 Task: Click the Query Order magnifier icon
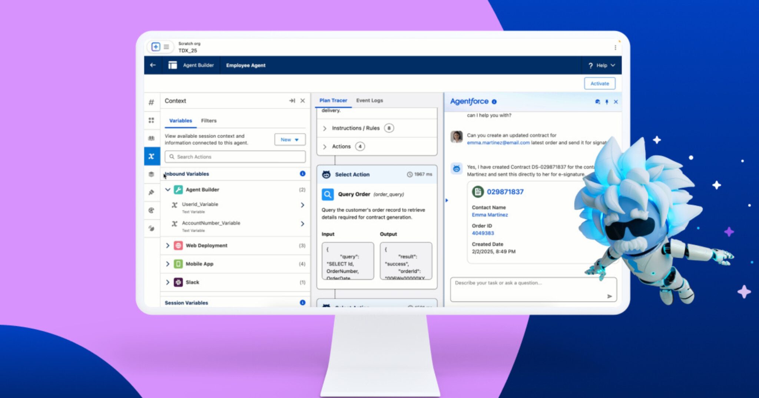point(328,194)
